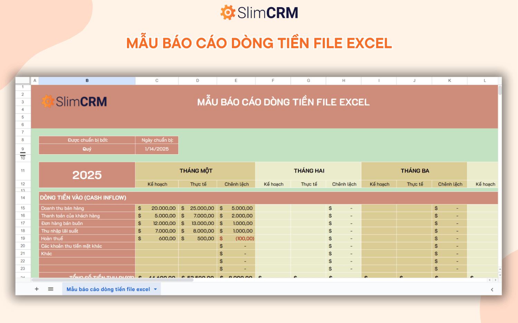Click the cell with date 1/14/2025

coord(156,149)
